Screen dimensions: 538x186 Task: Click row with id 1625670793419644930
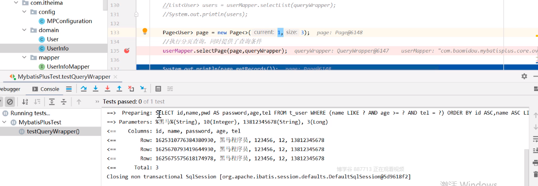click(x=215, y=149)
